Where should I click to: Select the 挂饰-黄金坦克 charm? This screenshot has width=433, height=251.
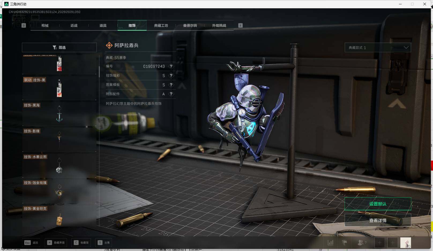pos(59,216)
